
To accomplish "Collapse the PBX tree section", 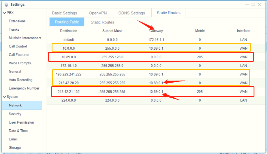I will tap(4, 13).
